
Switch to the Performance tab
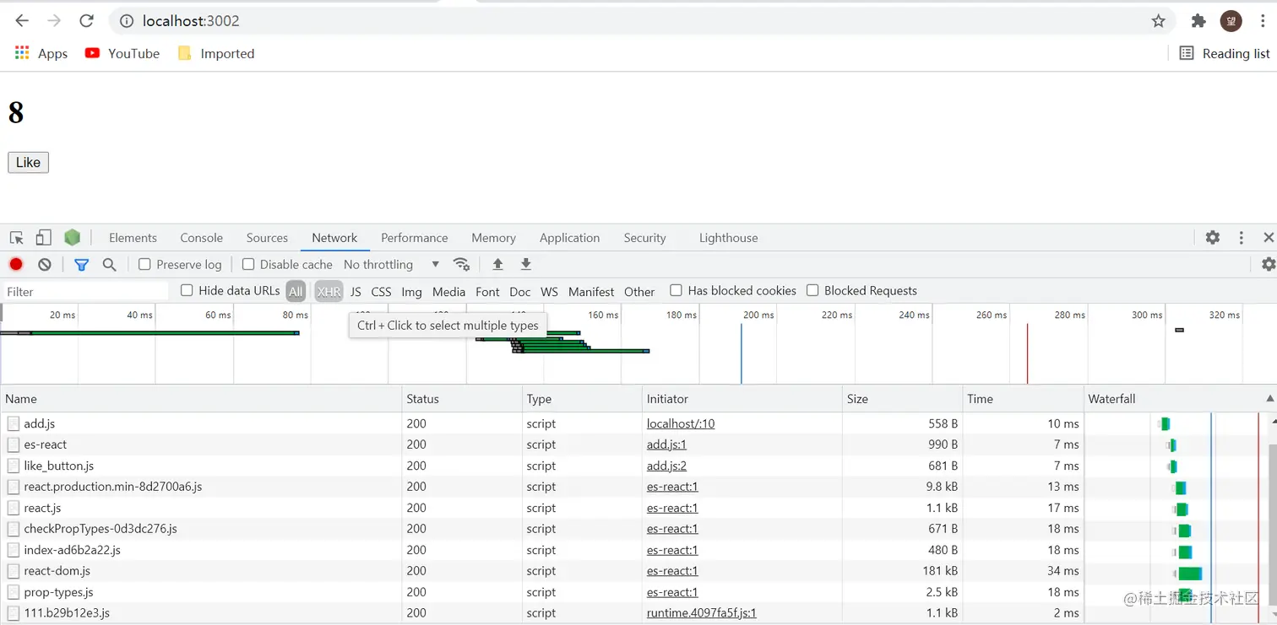tap(414, 238)
